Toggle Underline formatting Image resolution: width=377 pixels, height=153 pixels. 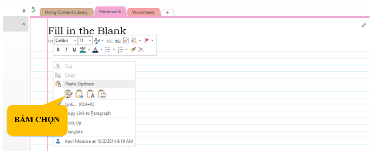74,50
